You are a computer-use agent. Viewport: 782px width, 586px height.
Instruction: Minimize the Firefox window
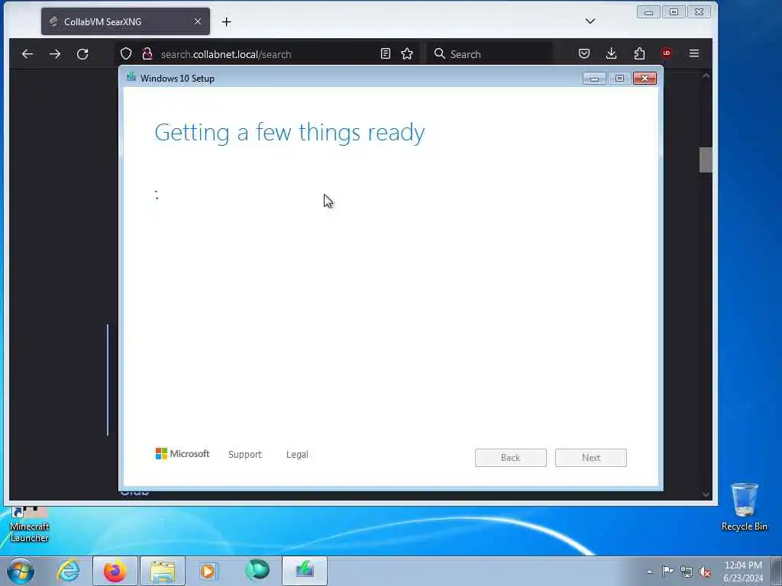click(648, 12)
